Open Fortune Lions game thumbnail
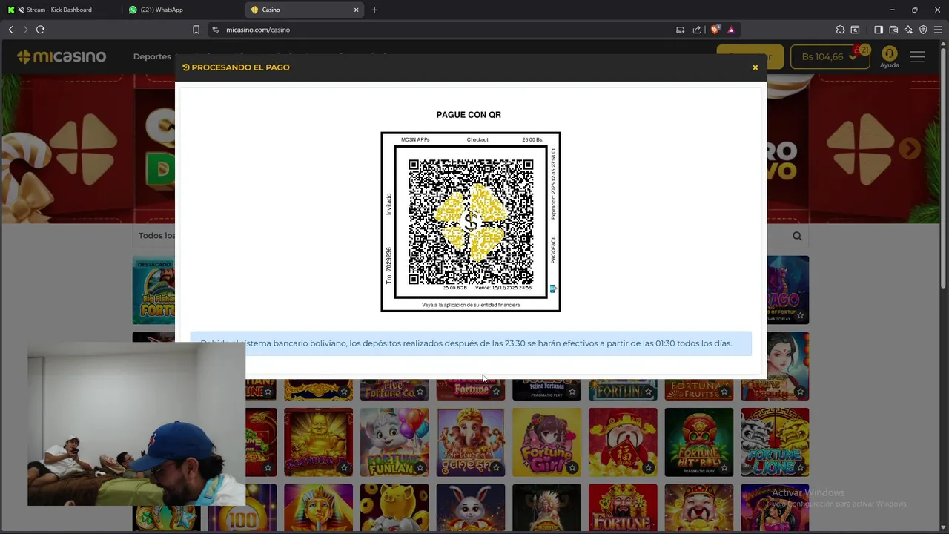The width and height of the screenshot is (949, 534). coord(775,442)
